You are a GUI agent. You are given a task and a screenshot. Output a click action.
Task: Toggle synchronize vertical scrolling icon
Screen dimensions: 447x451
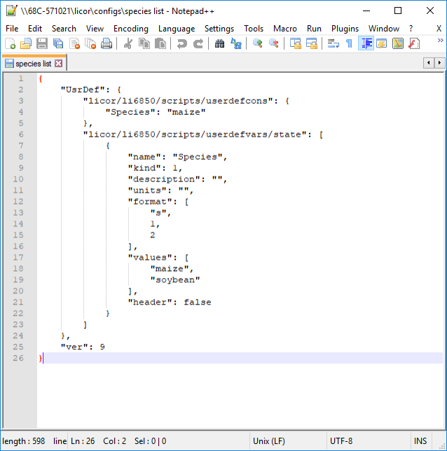(x=295, y=43)
